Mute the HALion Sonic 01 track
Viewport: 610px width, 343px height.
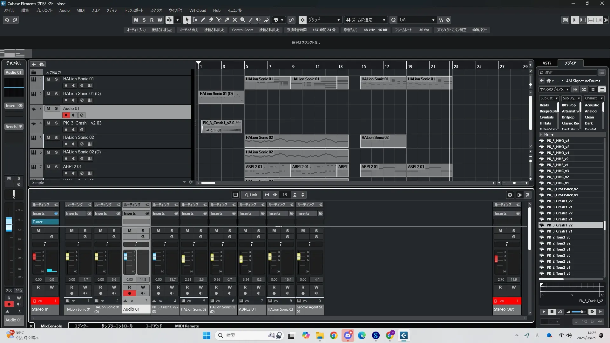click(48, 79)
